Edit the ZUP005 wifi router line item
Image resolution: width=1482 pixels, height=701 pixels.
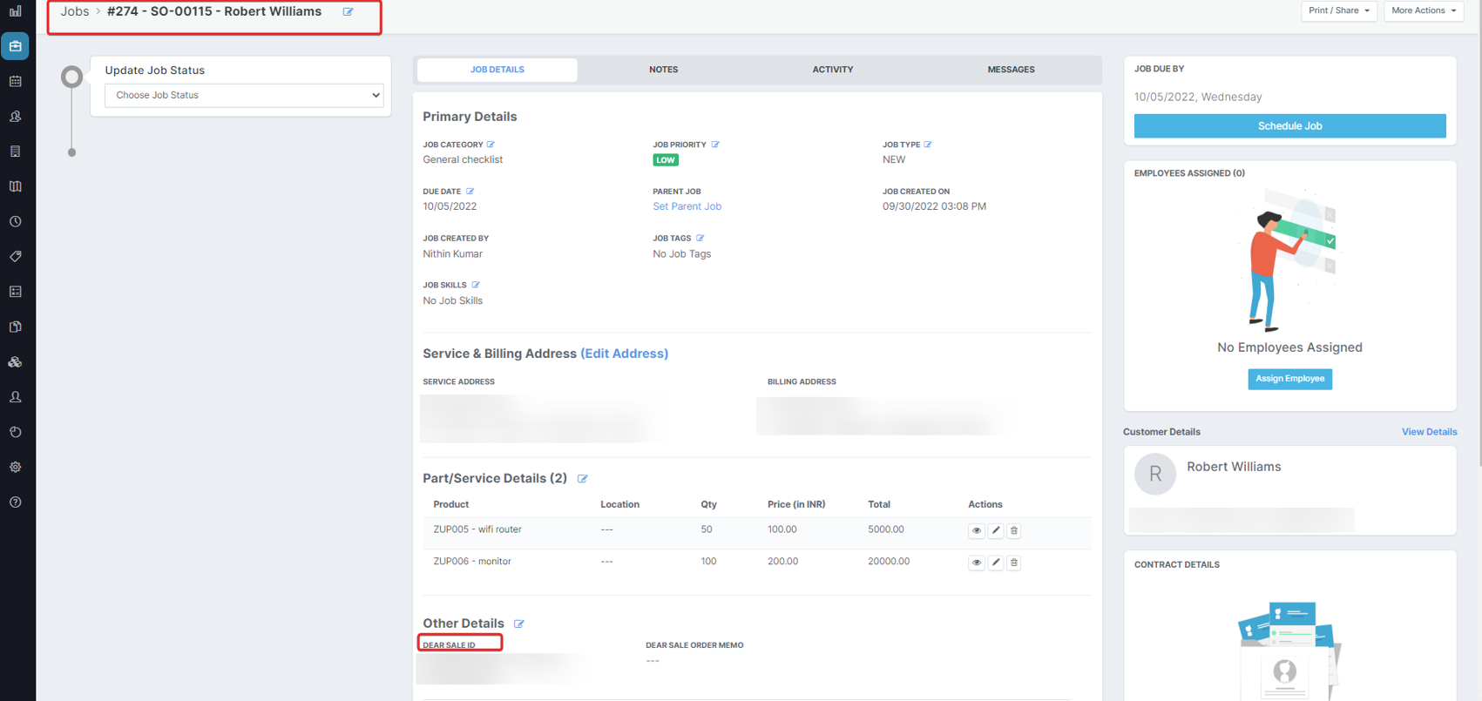tap(996, 530)
